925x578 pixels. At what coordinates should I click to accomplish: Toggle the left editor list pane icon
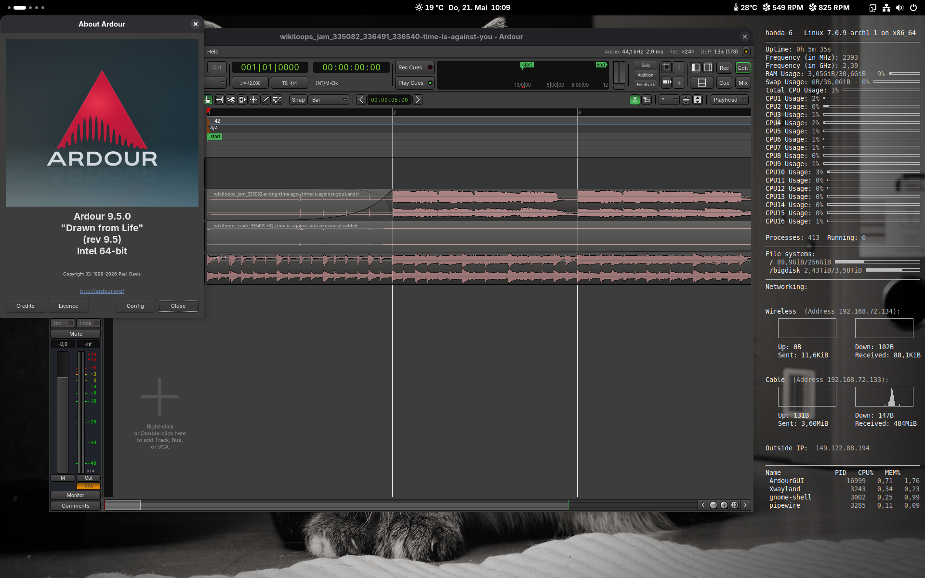695,67
